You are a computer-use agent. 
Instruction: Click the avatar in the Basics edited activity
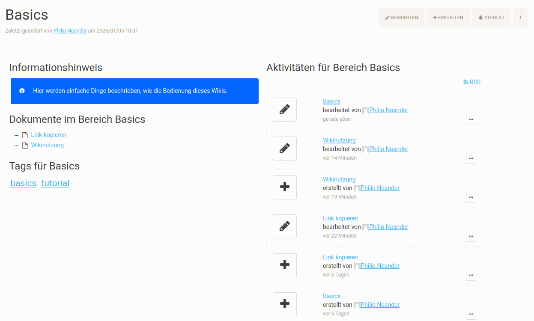pos(366,110)
